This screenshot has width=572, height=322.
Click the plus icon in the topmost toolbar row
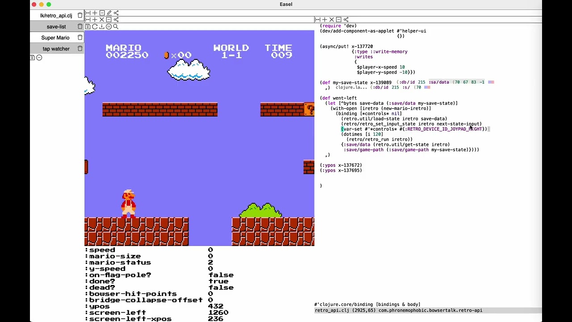coord(95,13)
